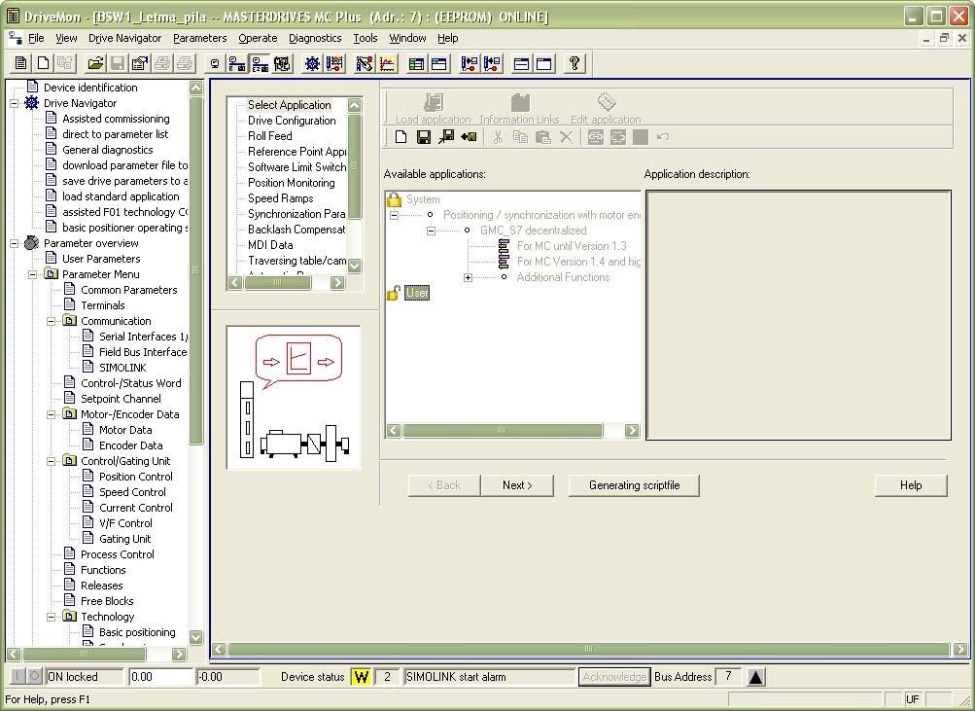Click the Edit application icon
The width and height of the screenshot is (975, 711).
606,109
